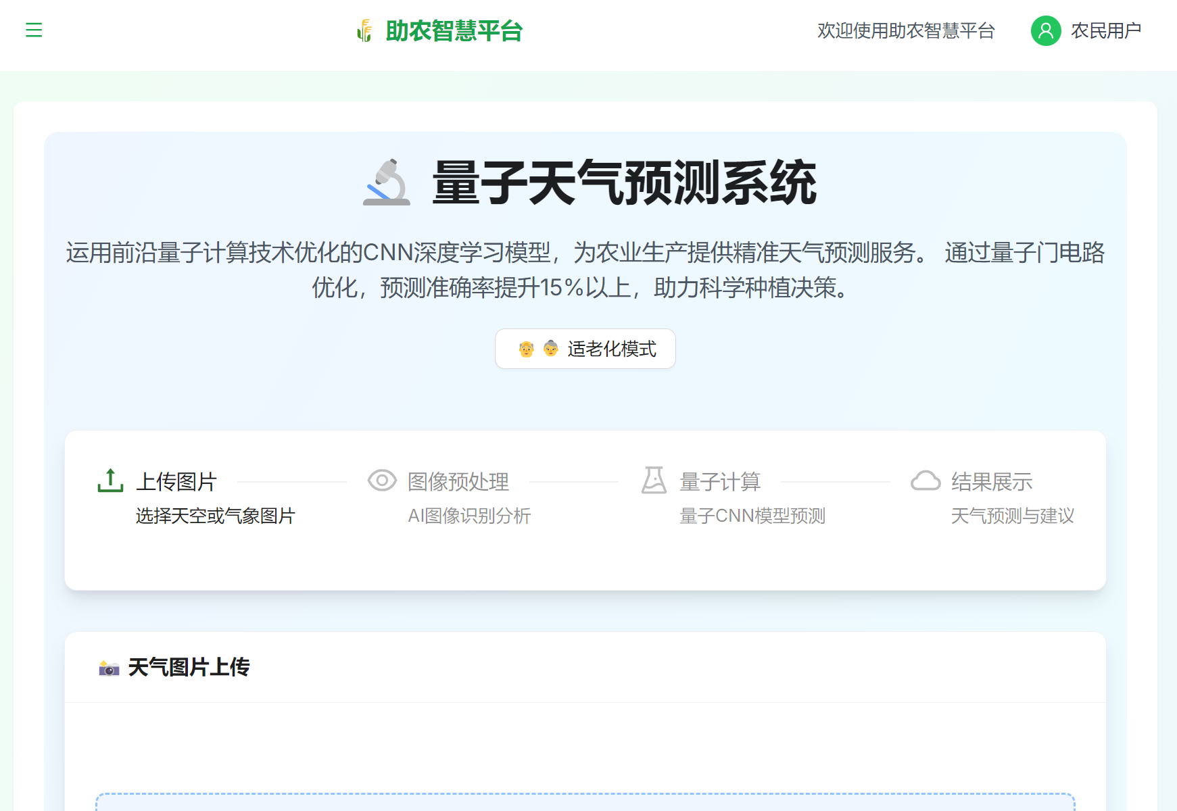Click the wheat logo icon
Image resolution: width=1177 pixels, height=811 pixels.
365,31
